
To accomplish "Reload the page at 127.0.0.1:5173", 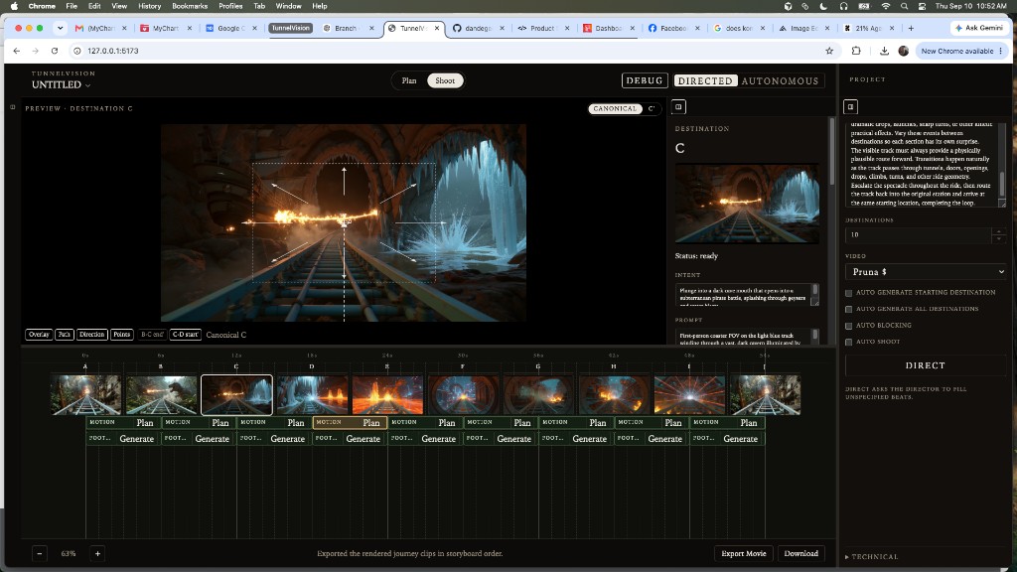I will (55, 51).
